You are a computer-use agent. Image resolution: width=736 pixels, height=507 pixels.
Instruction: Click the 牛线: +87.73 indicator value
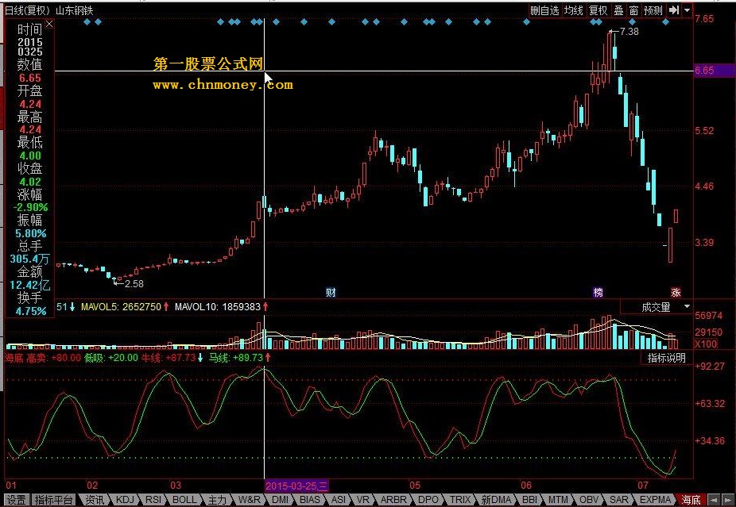click(168, 358)
